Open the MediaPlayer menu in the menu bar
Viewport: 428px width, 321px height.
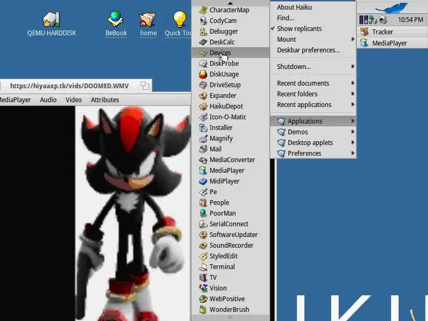[16, 100]
